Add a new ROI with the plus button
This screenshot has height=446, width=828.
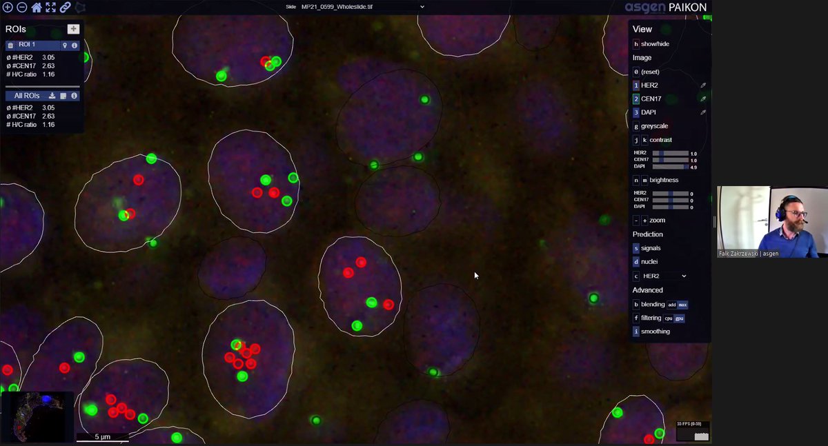[x=73, y=29]
